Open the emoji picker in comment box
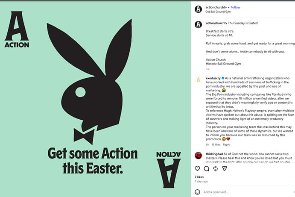 point(198,192)
